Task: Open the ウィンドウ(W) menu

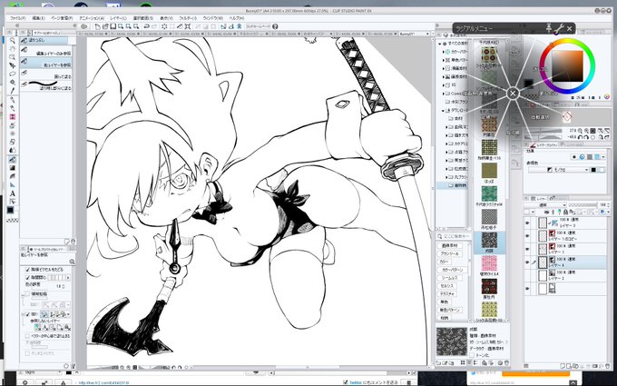Action: tap(213, 18)
